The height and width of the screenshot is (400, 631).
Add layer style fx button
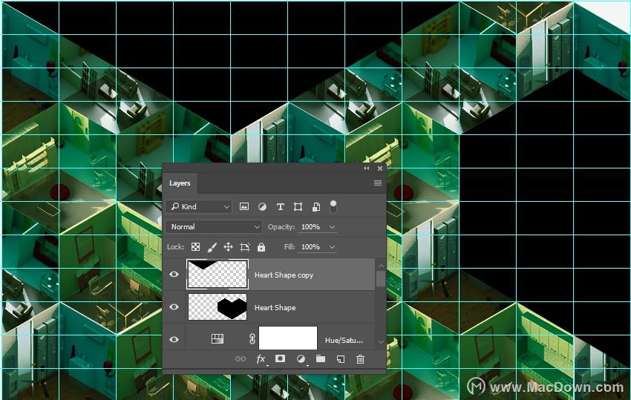(261, 358)
